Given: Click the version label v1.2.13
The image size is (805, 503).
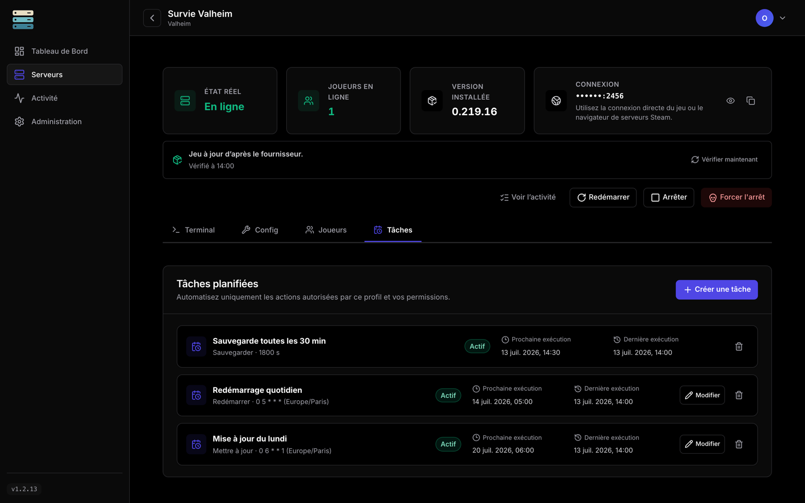Looking at the screenshot, I should coord(24,489).
